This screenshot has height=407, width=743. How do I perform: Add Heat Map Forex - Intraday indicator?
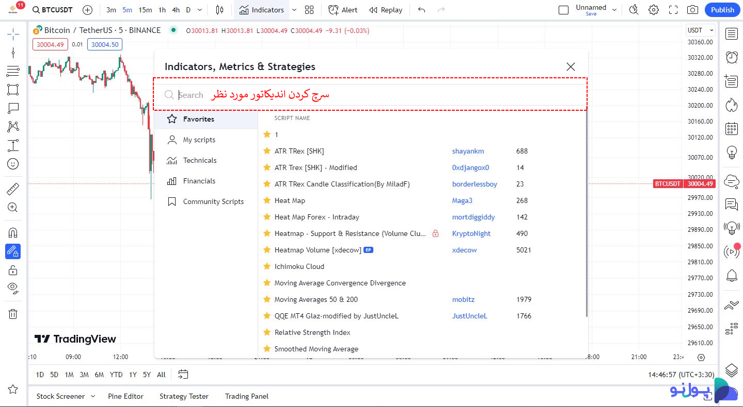pos(317,217)
